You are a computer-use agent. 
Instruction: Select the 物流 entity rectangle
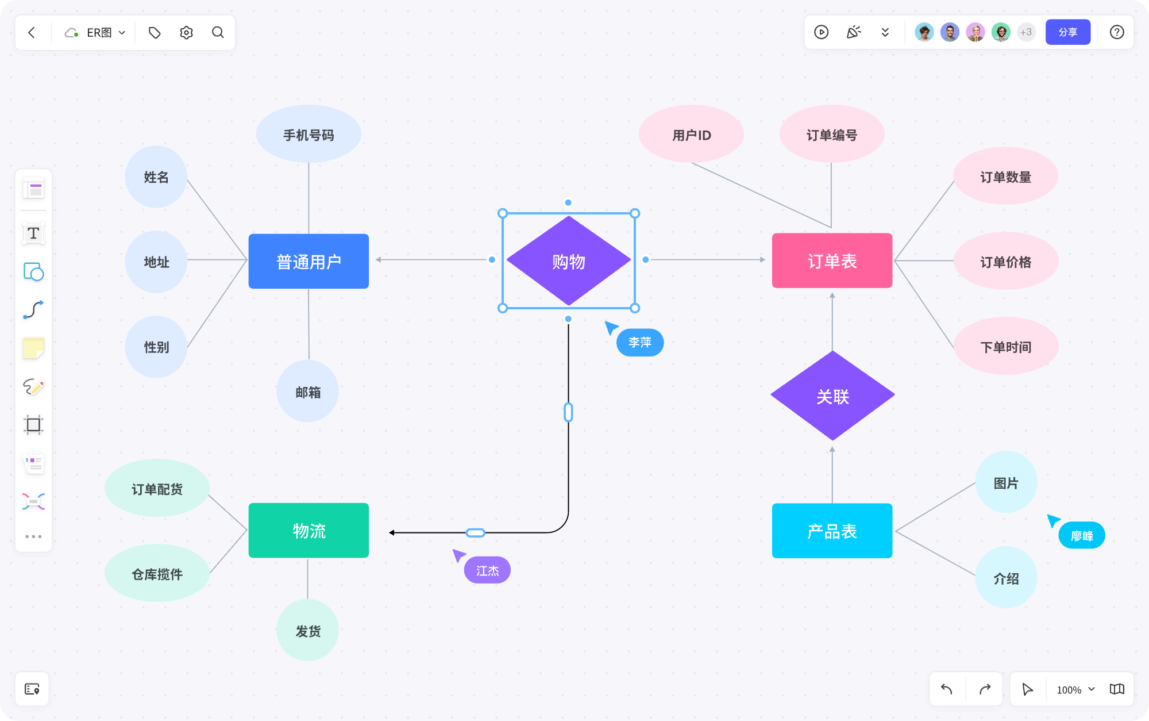pyautogui.click(x=309, y=530)
